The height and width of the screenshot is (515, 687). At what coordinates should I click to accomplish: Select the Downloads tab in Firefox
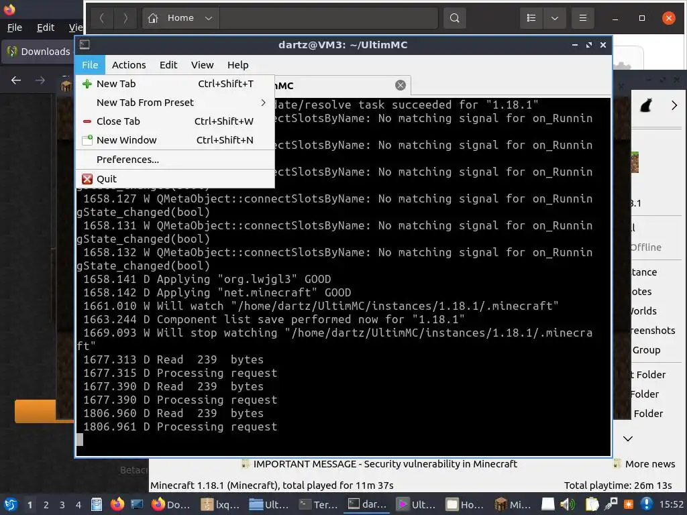[x=38, y=52]
